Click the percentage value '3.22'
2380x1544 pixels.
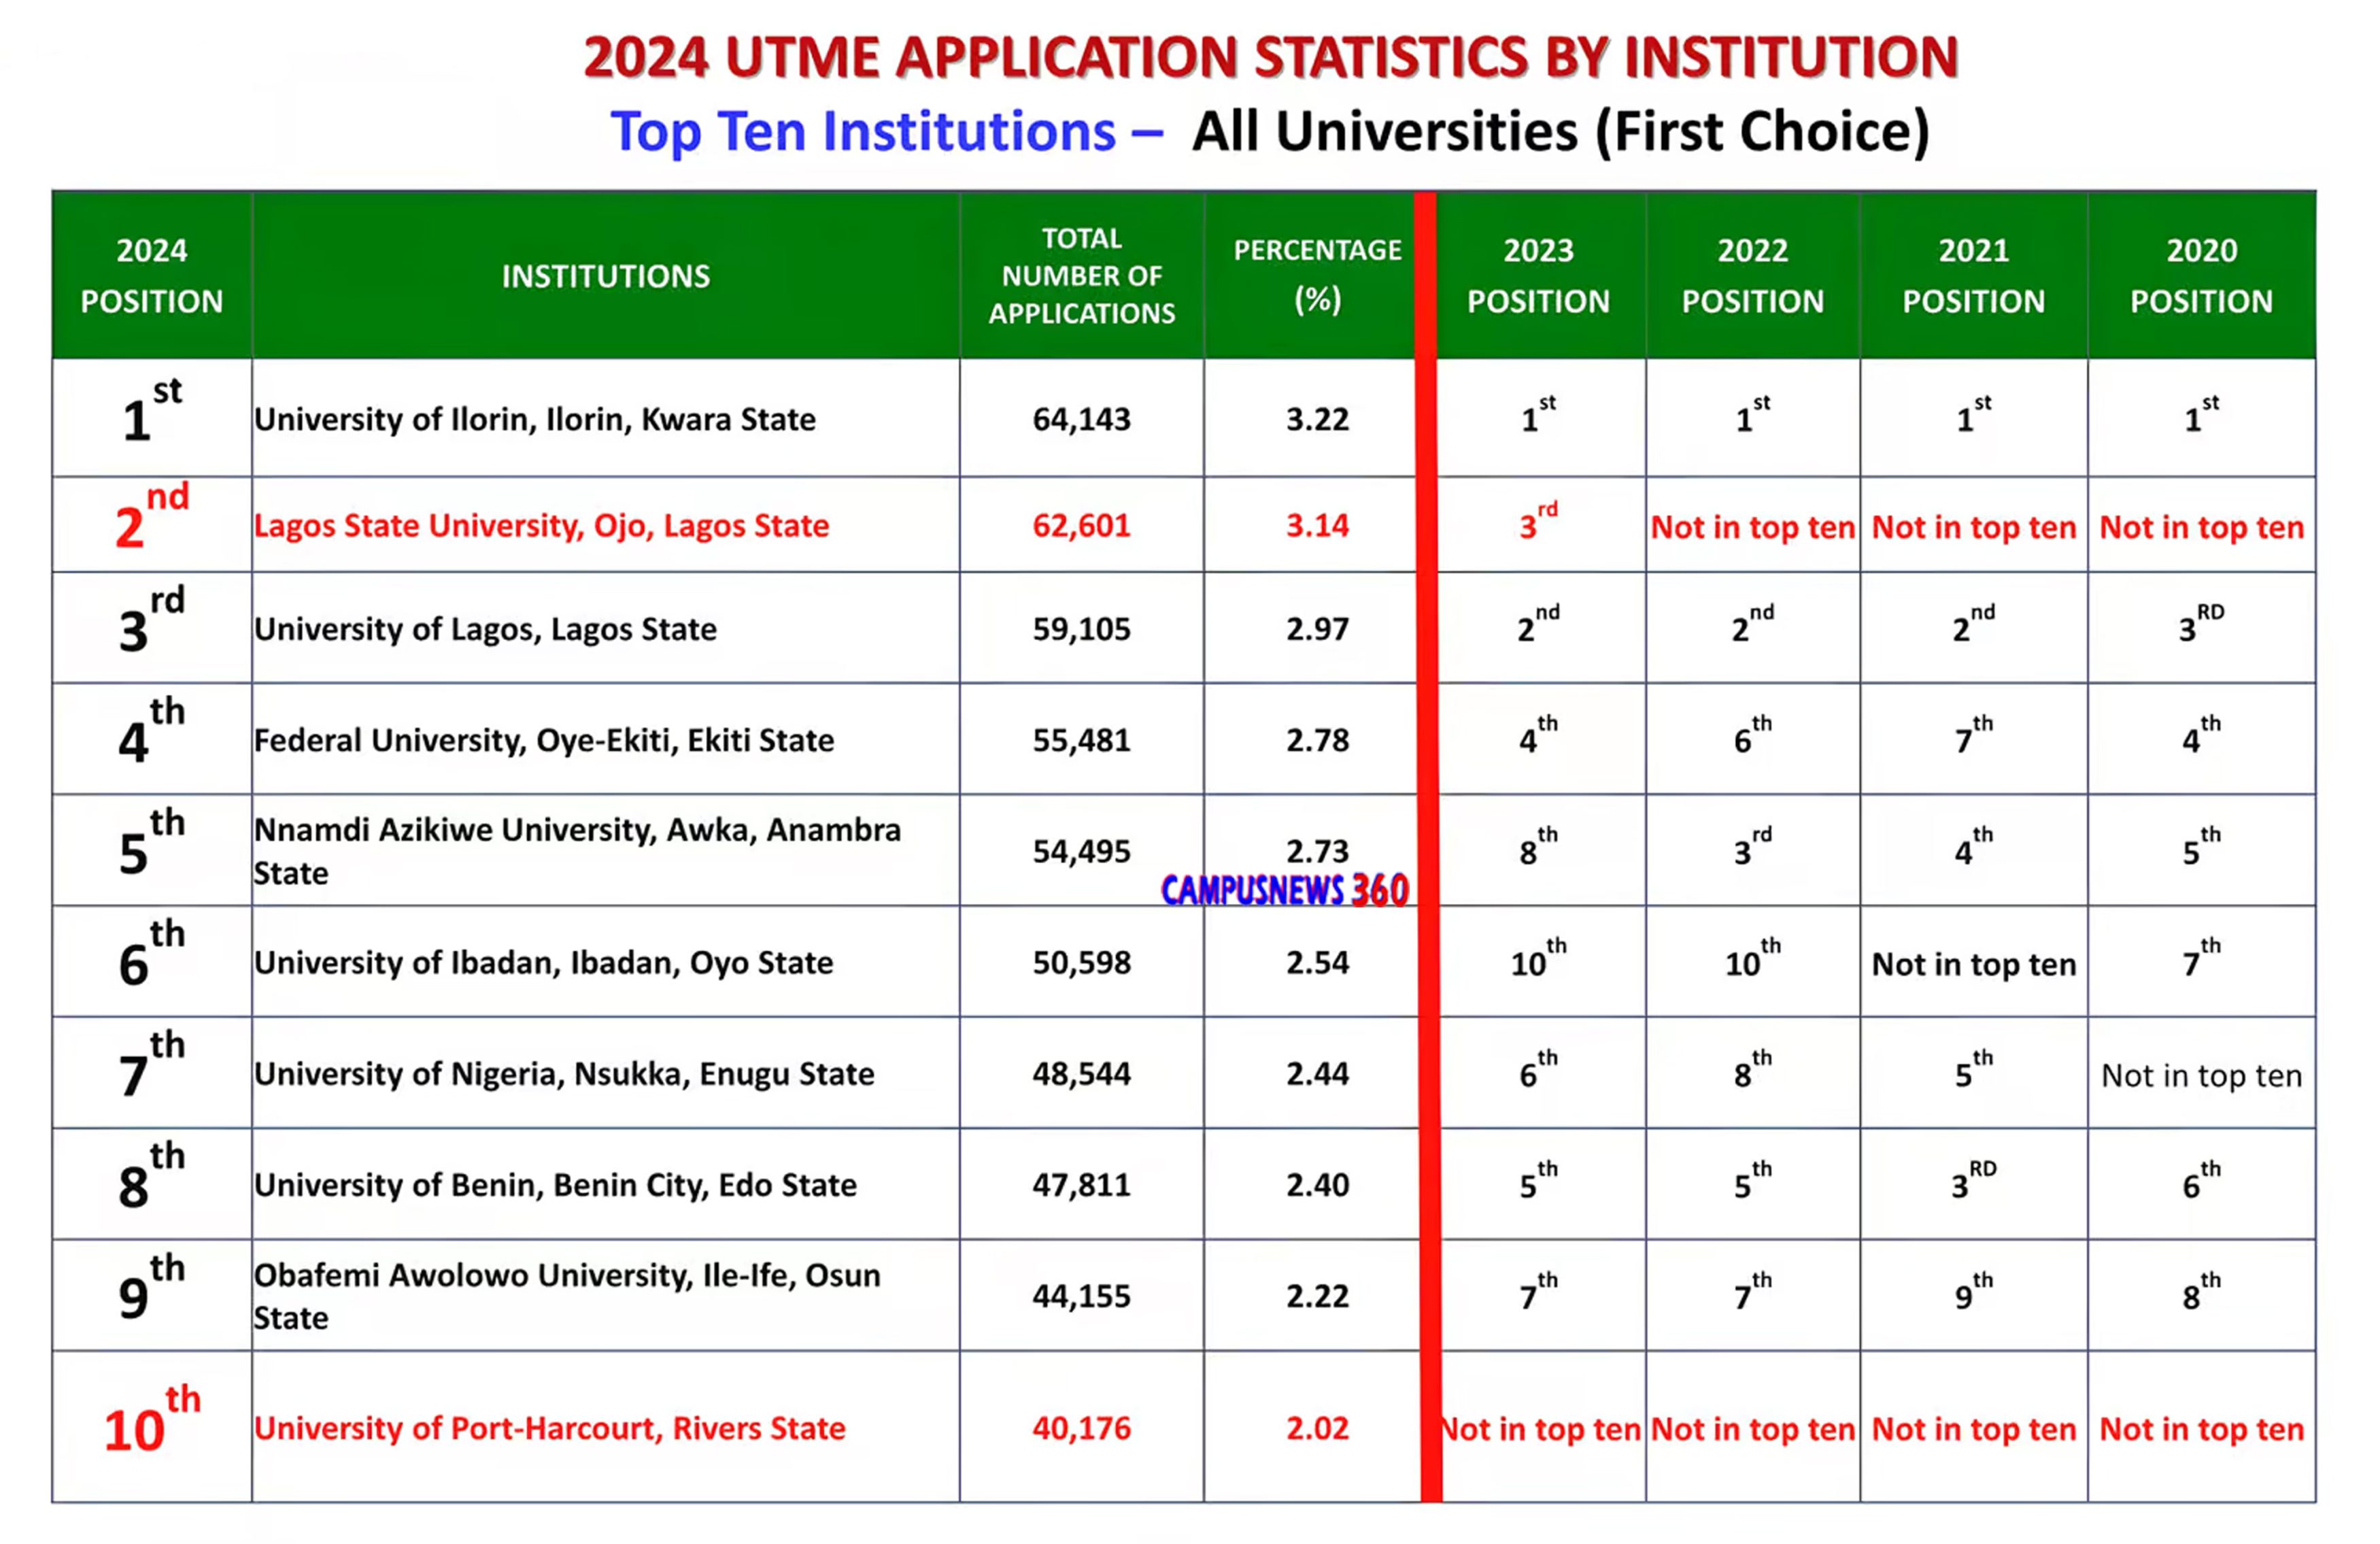[x=1318, y=419]
